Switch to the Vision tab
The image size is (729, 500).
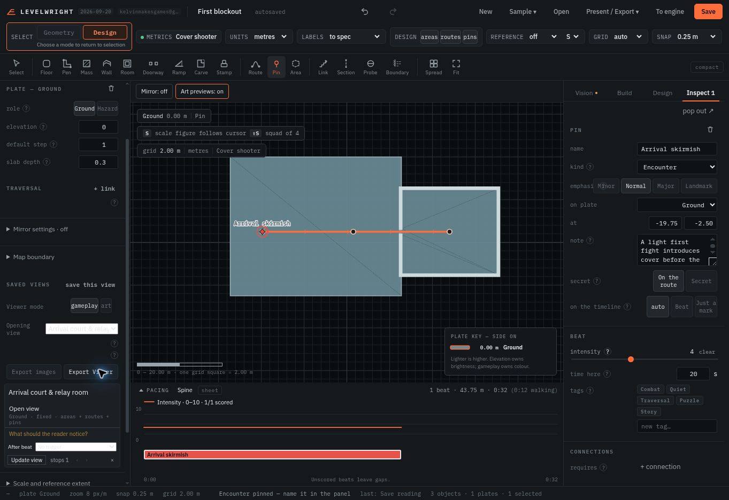pos(586,93)
